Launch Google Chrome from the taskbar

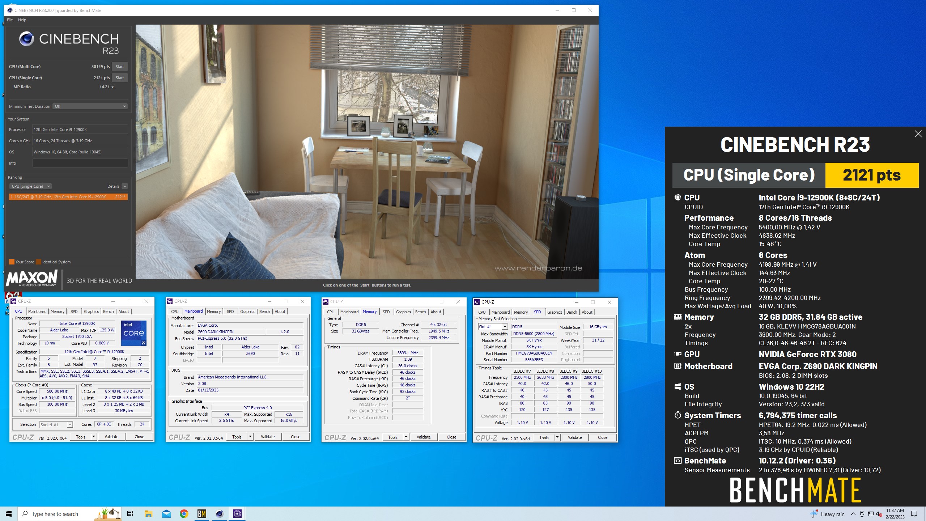[184, 514]
